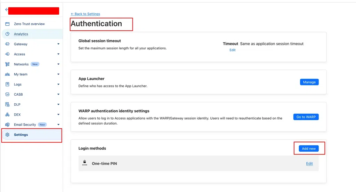Image resolution: width=356 pixels, height=192 pixels.
Task: Click the Logs sidebar icon
Action: [x=8, y=84]
